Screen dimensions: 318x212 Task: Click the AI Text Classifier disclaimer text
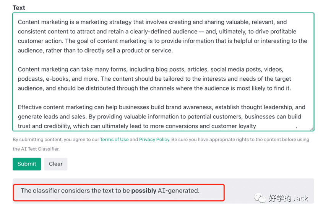(161, 144)
